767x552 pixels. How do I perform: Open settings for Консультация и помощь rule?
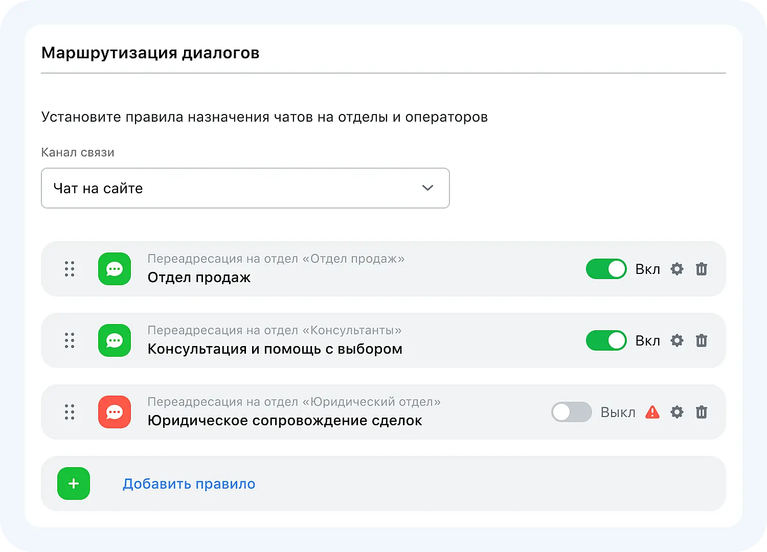point(677,340)
